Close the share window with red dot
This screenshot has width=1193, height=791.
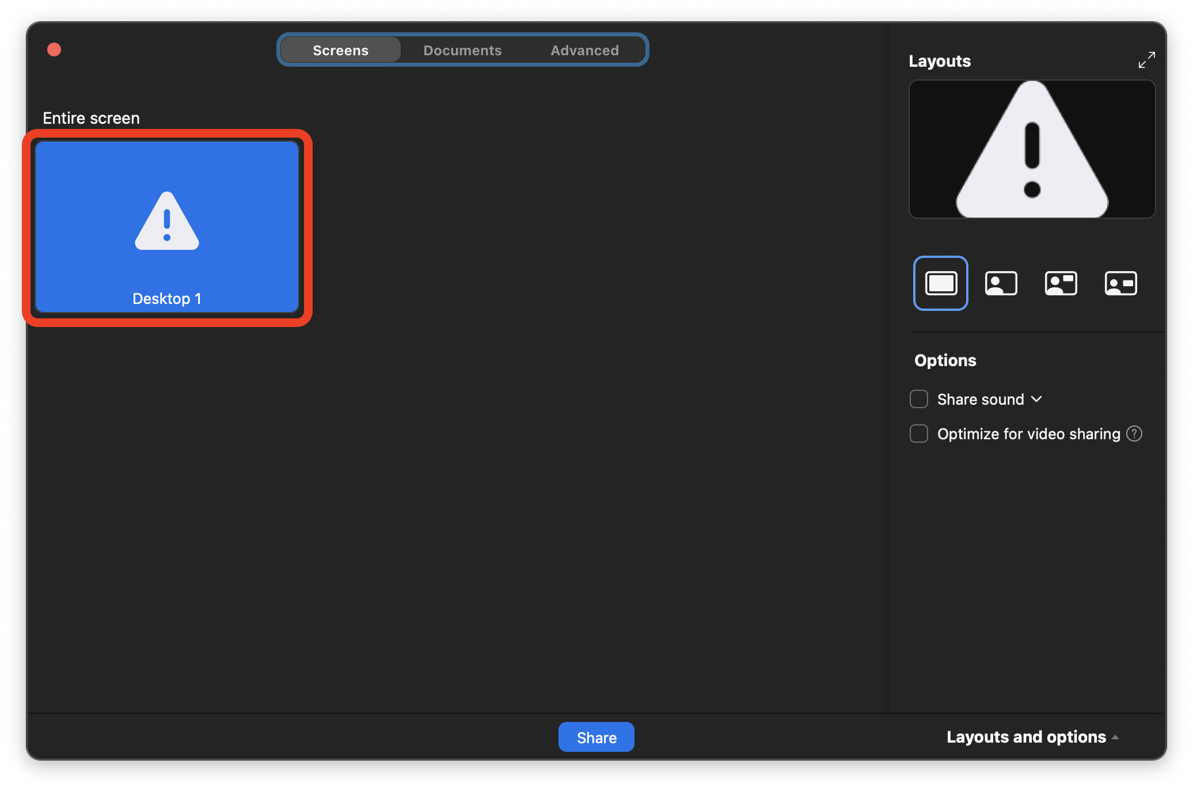pos(54,50)
